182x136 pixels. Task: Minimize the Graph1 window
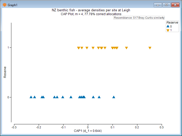(158, 5)
